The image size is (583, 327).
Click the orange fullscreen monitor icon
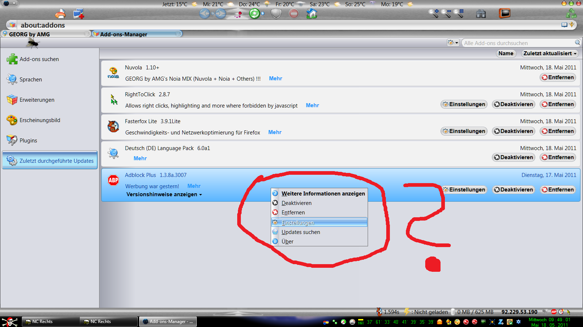coord(505,13)
